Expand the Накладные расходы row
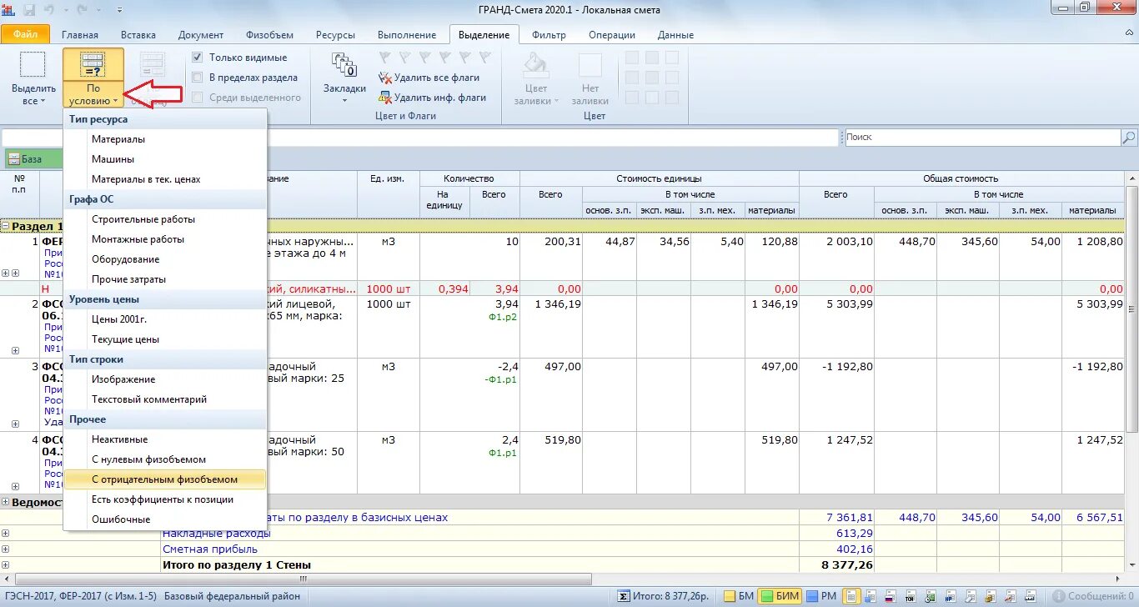The height and width of the screenshot is (607, 1139). click(x=6, y=534)
